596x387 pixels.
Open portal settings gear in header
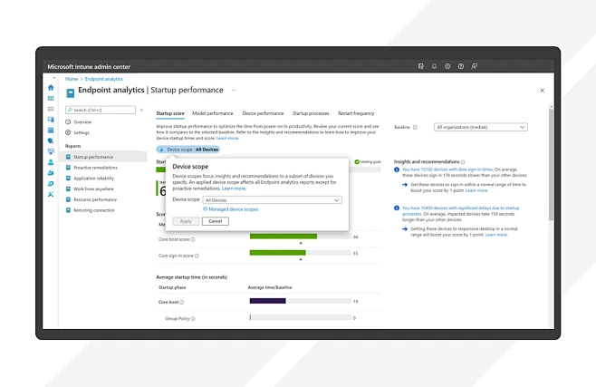click(447, 66)
